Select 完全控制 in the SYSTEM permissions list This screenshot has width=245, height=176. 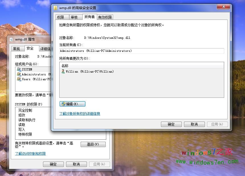click(x=24, y=111)
